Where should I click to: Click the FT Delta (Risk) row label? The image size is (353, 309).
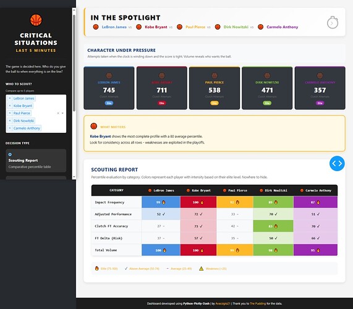tap(109, 238)
